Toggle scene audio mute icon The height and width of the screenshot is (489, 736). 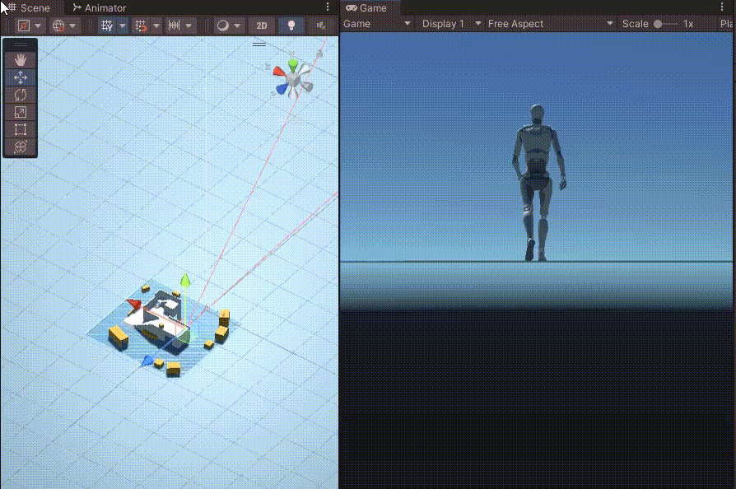(x=321, y=26)
